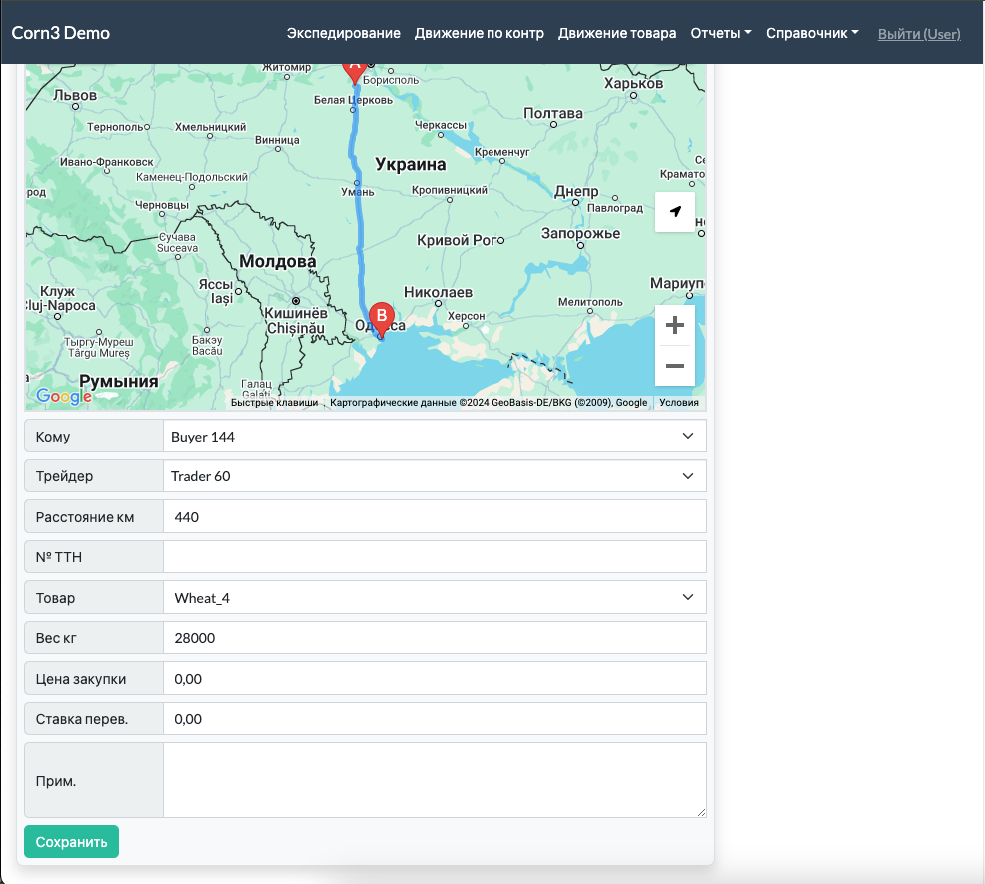985x884 pixels.
Task: Click the map zoom in plus button
Action: (x=675, y=325)
